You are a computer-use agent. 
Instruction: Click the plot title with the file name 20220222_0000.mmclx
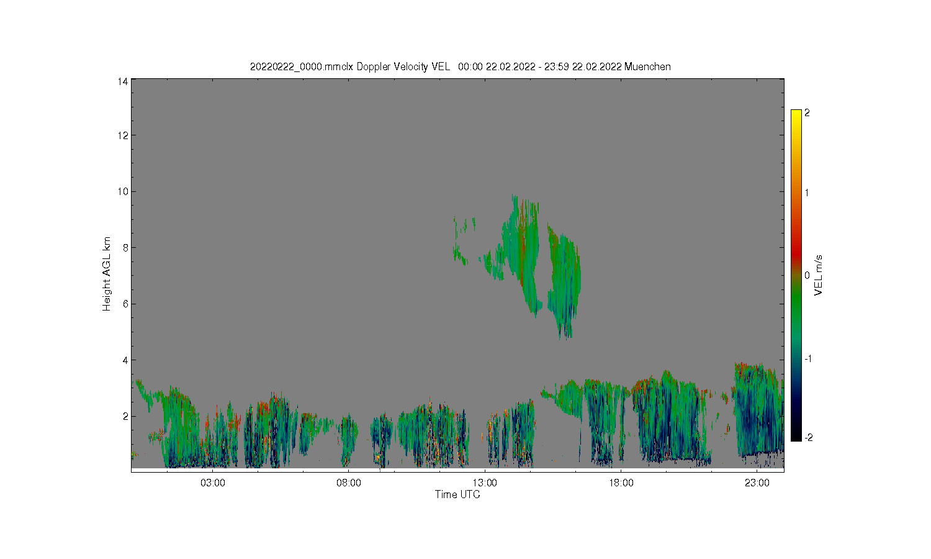click(x=460, y=66)
